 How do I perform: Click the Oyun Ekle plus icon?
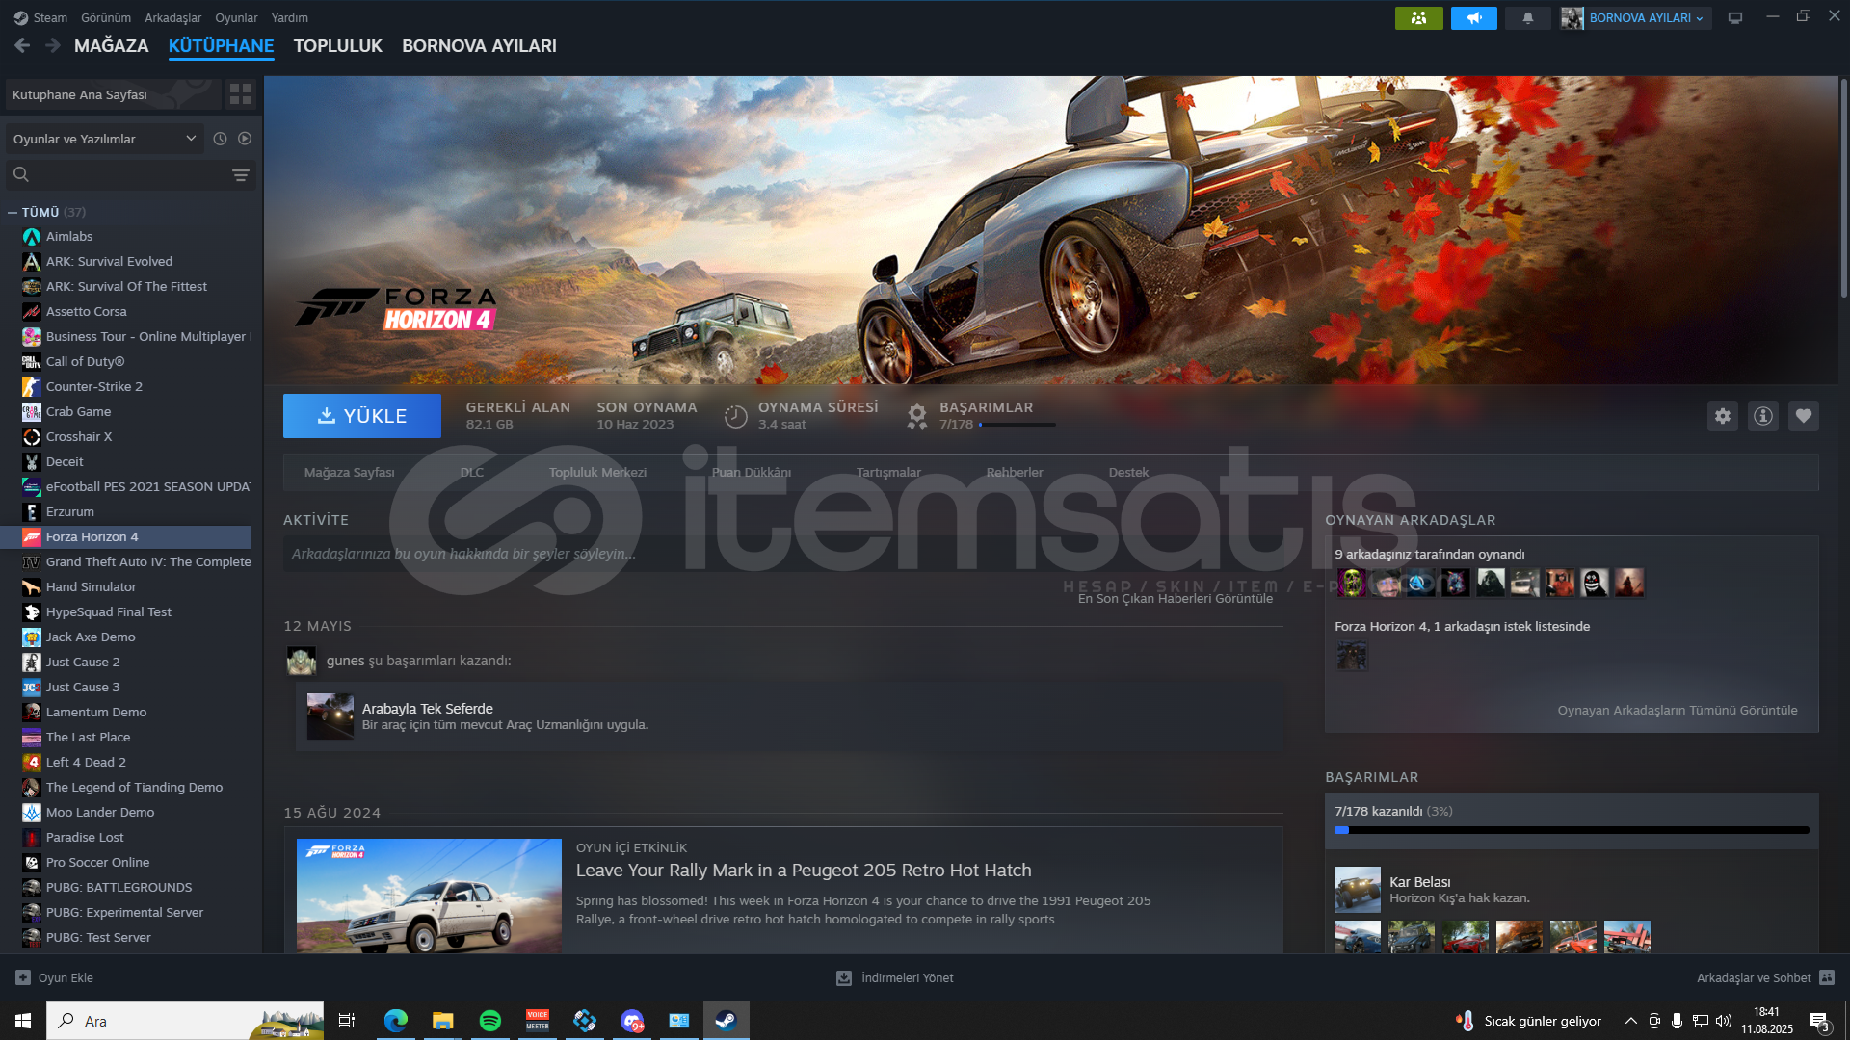23,978
